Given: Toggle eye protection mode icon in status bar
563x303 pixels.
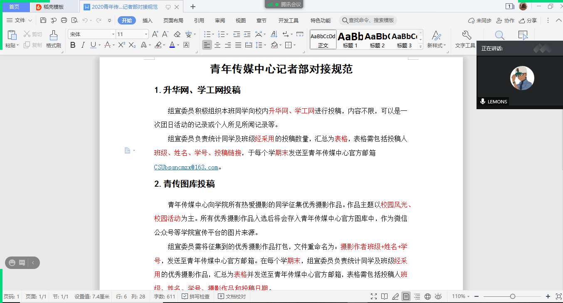Looking at the screenshot, I should (x=438, y=296).
